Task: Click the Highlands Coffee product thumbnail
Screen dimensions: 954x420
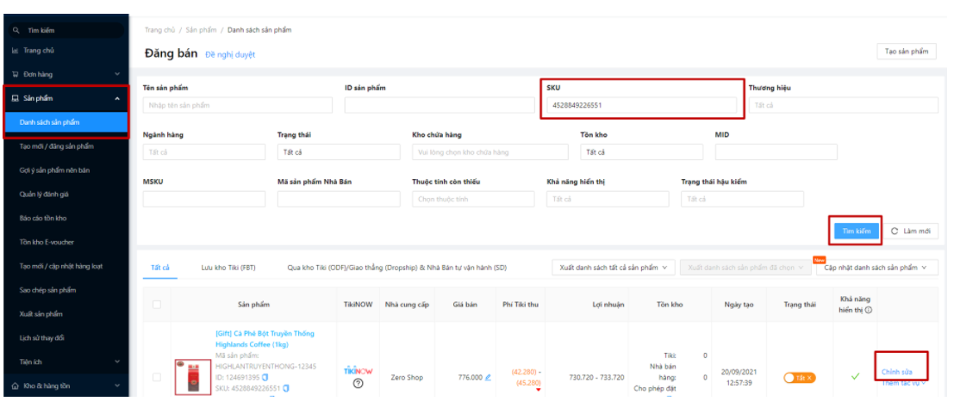Action: pyautogui.click(x=193, y=377)
